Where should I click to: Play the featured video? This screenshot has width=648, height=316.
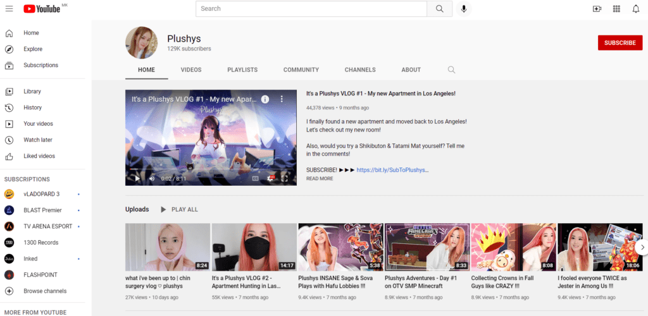pos(137,179)
